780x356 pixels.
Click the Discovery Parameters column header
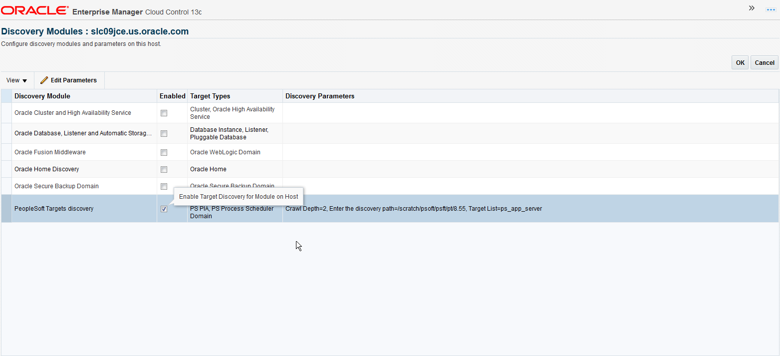tap(530, 96)
